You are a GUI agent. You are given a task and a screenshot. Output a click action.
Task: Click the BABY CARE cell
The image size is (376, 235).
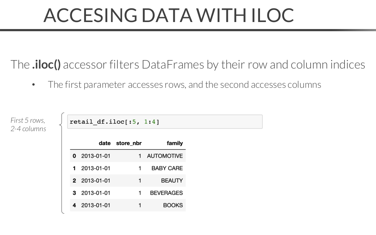167,168
